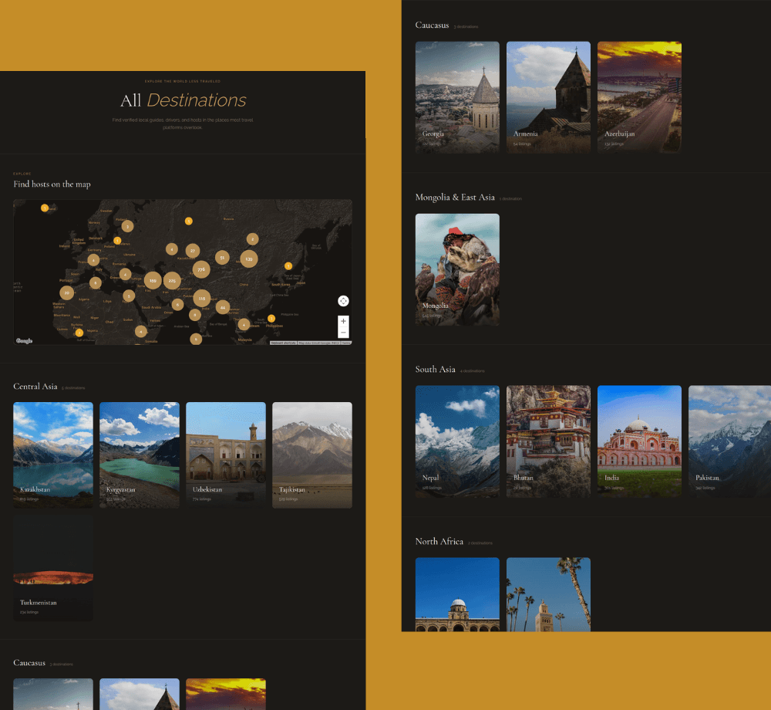This screenshot has height=710, width=771.
Task: Open the Mongolia destination card
Action: point(457,269)
